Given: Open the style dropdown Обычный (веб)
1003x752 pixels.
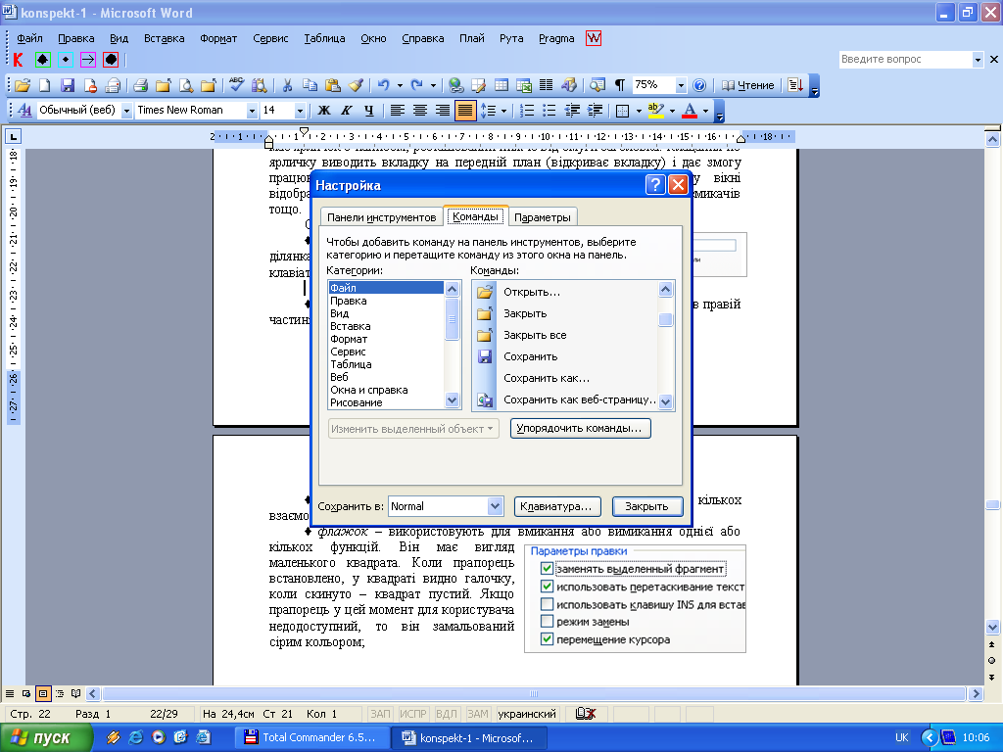Looking at the screenshot, I should (x=126, y=111).
